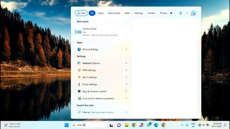Open VPN settings result
This screenshot has height=129, width=230.
click(x=103, y=70)
